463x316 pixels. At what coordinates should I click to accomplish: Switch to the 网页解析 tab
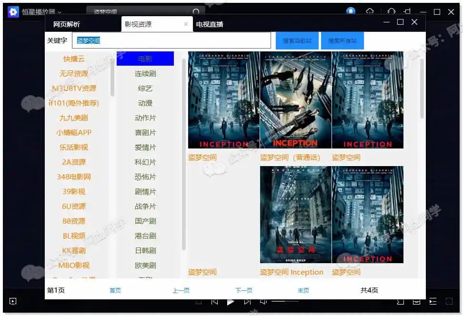[x=66, y=24]
